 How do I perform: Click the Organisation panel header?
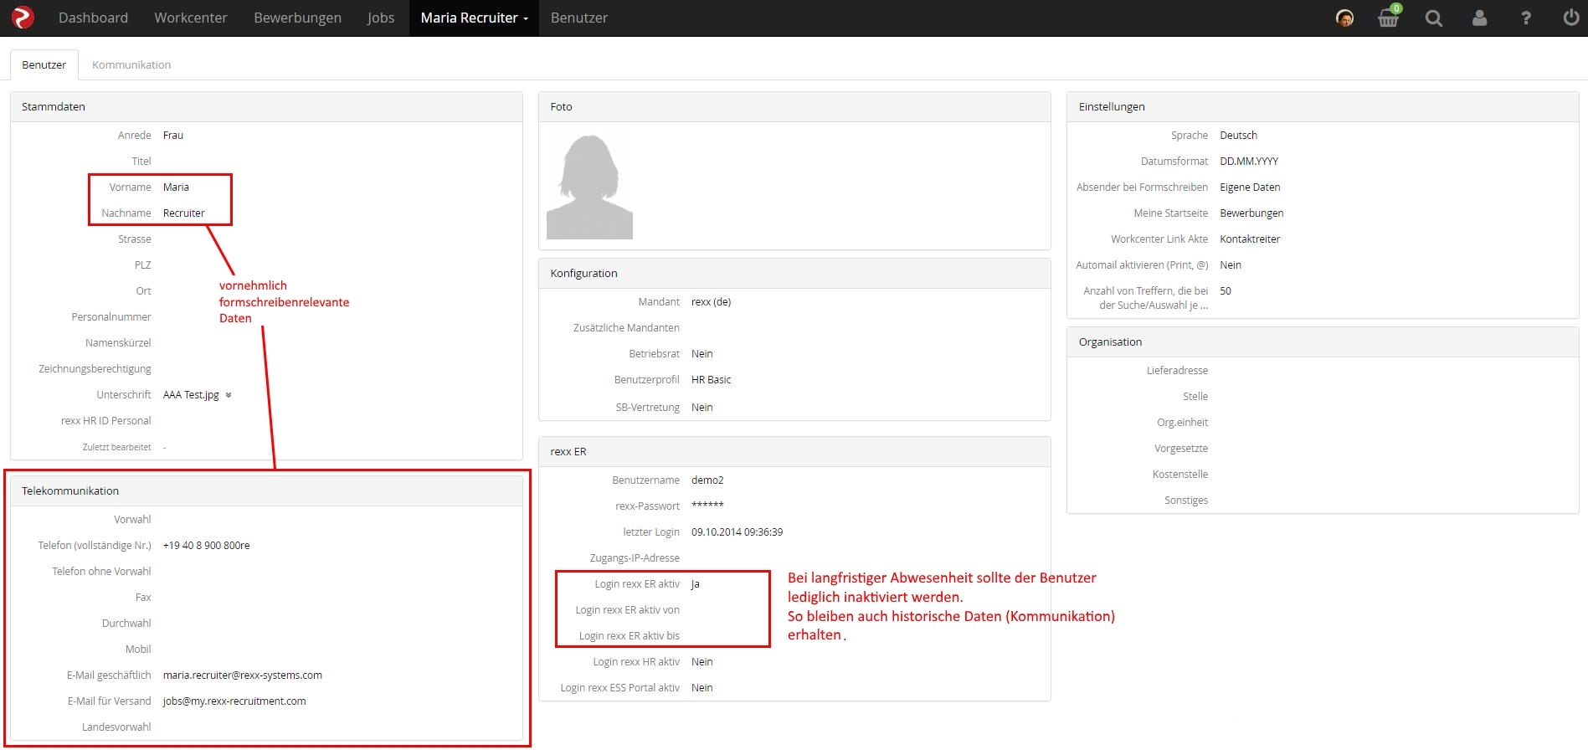tap(1323, 342)
